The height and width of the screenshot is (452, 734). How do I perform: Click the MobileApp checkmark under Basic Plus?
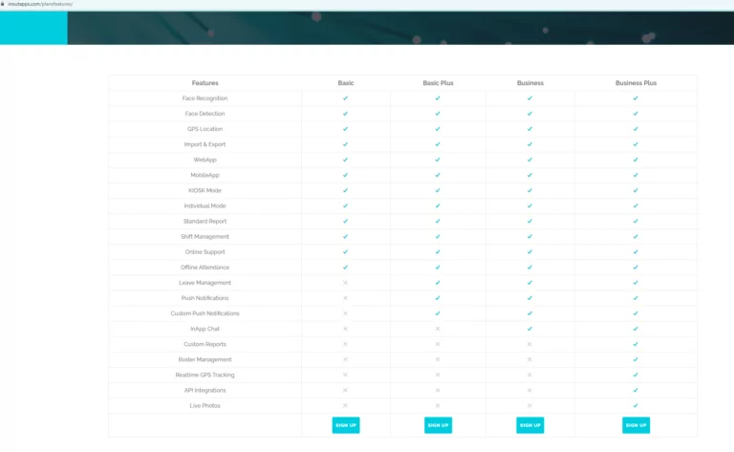click(438, 175)
